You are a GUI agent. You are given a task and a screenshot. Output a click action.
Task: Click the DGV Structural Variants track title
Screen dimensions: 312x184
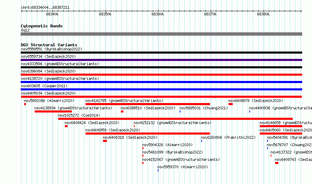tap(49, 45)
